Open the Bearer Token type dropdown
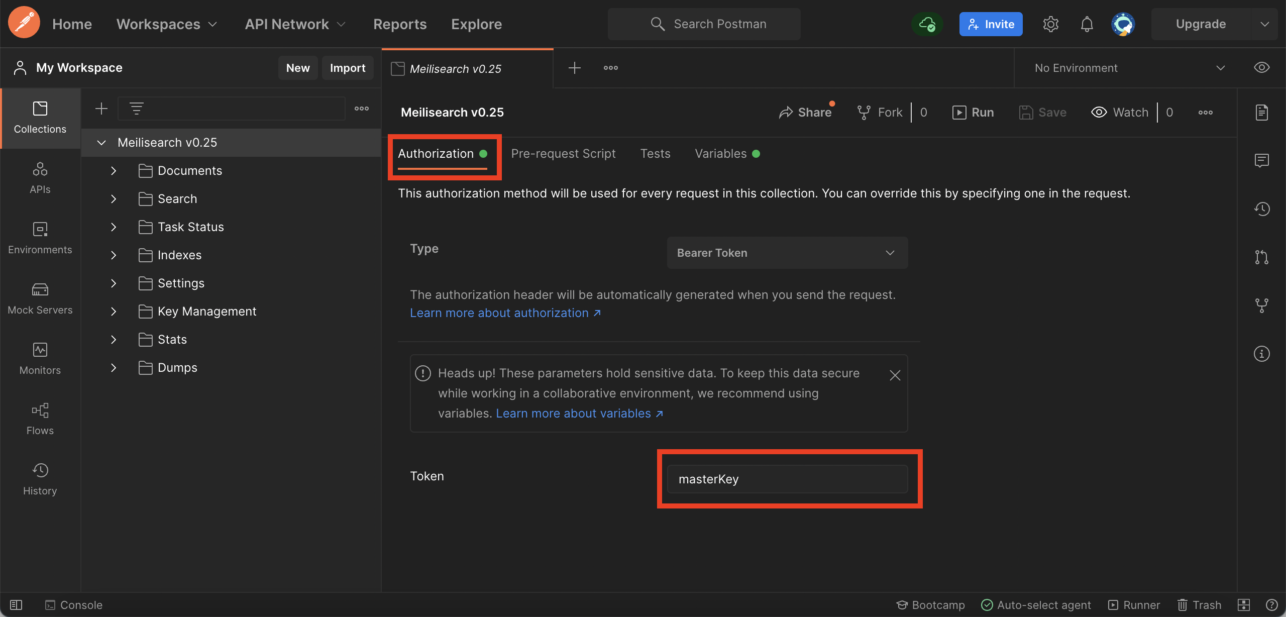 click(786, 253)
